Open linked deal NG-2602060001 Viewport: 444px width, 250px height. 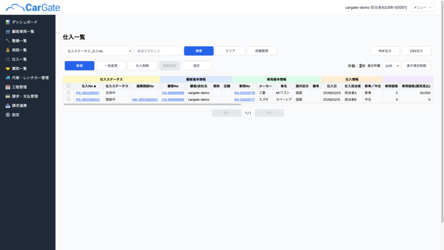145,99
